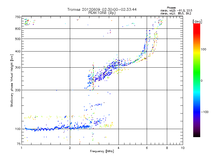The height and width of the screenshot is (161, 215).
Task: Click the 750 tick on height axis
Action: pos(17,17)
